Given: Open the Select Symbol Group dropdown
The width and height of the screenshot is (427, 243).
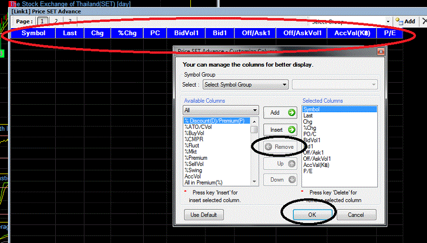Looking at the screenshot, I should (245, 85).
